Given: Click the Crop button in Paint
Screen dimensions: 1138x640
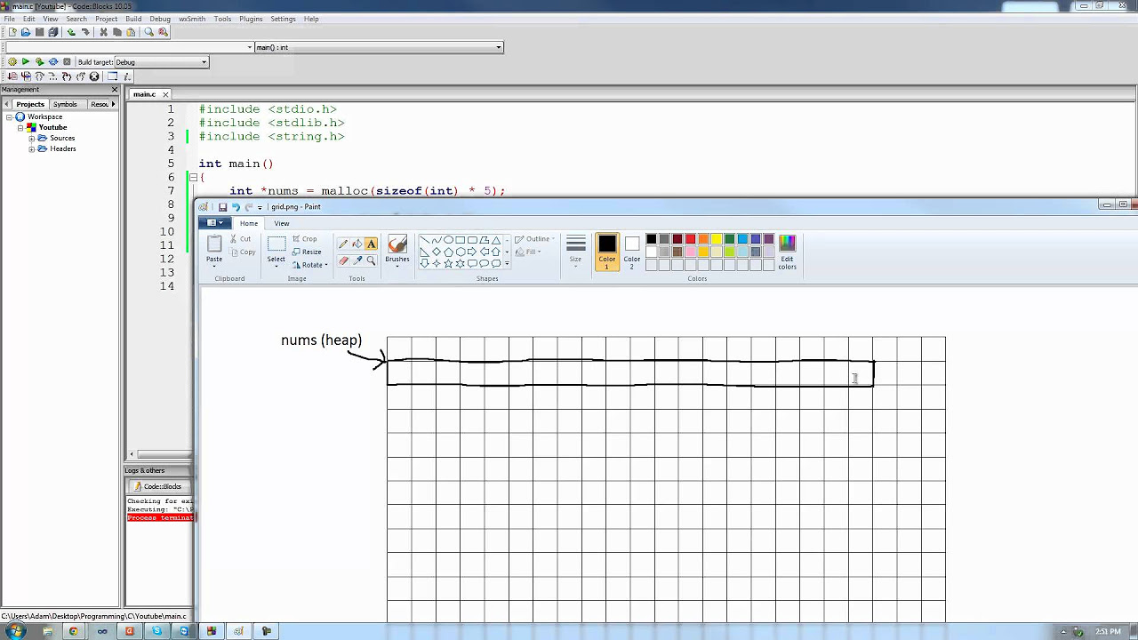Looking at the screenshot, I should click(304, 239).
